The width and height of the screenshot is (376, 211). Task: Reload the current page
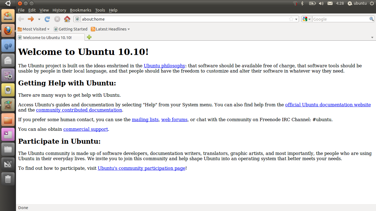click(x=47, y=19)
